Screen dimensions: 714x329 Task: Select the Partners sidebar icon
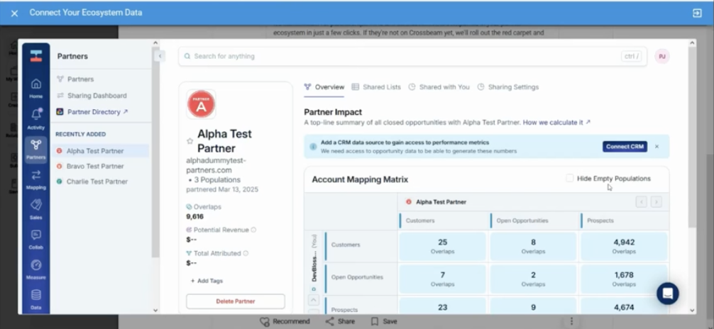[x=36, y=150]
